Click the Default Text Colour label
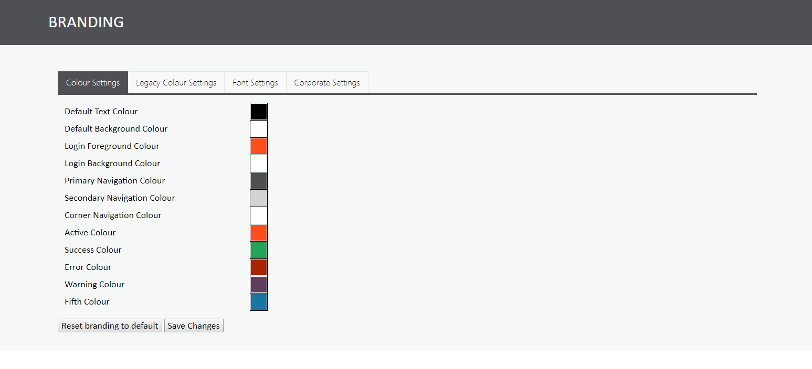 pyautogui.click(x=101, y=112)
